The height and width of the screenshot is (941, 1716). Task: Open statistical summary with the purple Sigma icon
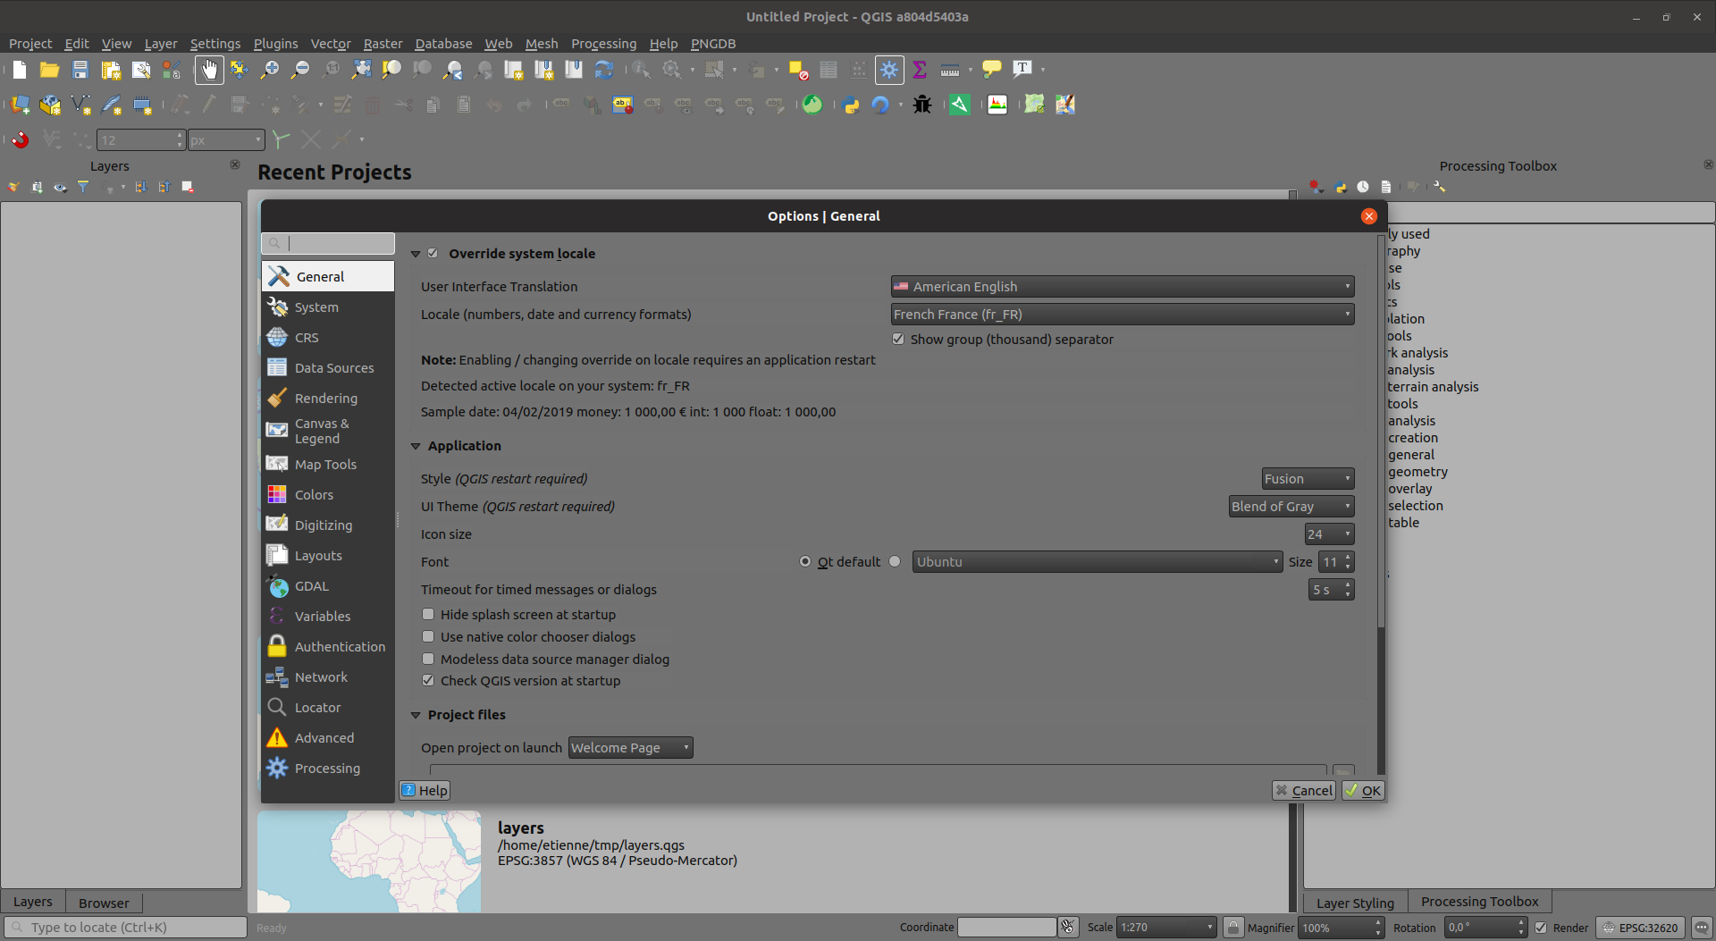click(x=920, y=70)
